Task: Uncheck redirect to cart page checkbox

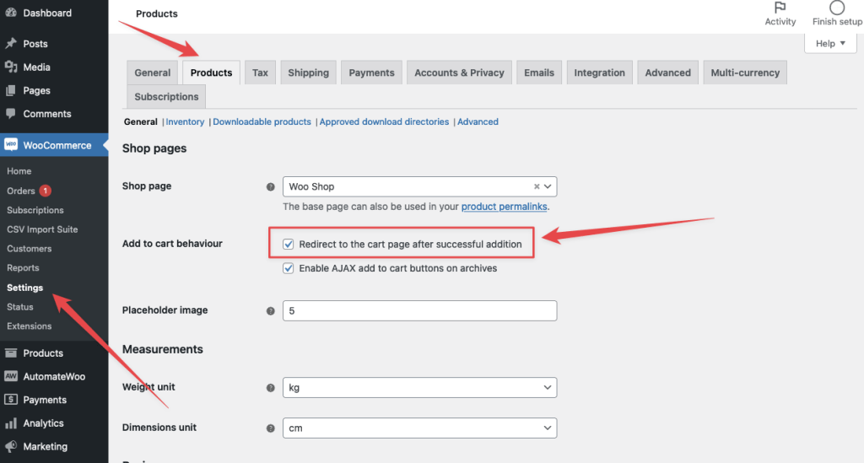Action: [289, 245]
